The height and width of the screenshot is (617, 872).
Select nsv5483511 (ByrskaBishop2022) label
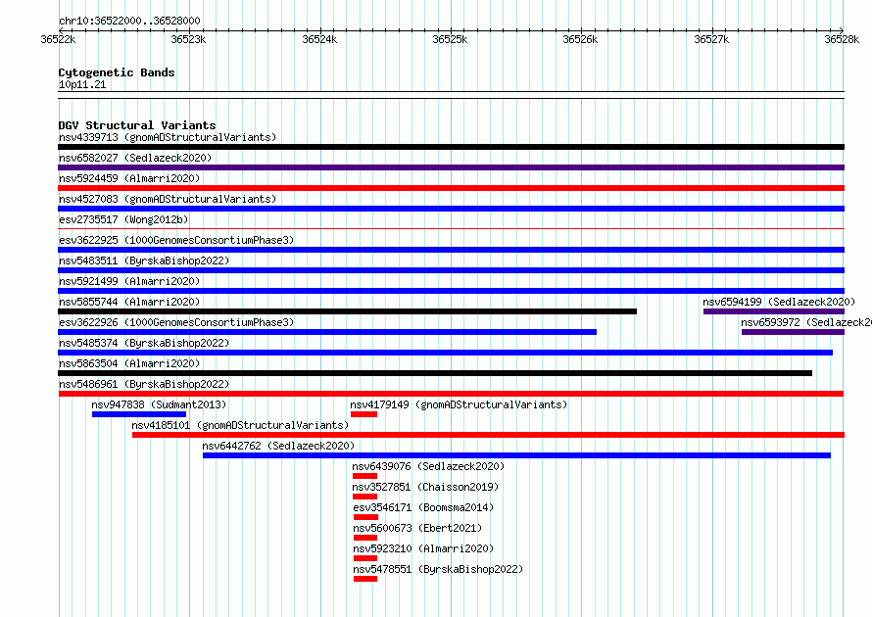pos(144,261)
